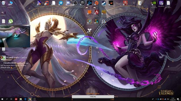Click the webcam overlay thumbnail
This screenshot has height=101, width=181.
(15, 36)
